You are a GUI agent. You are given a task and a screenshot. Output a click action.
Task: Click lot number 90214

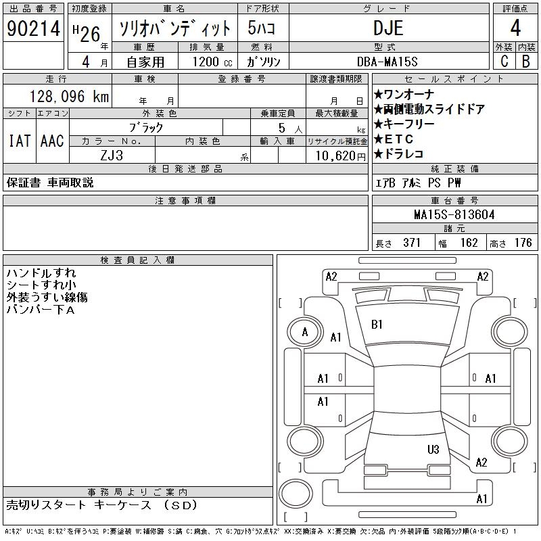coord(33,28)
